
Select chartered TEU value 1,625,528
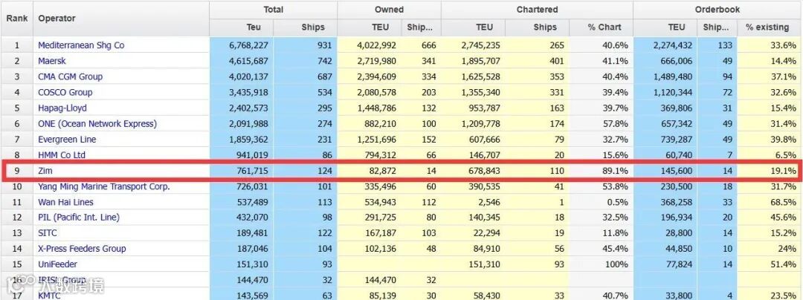click(x=480, y=76)
